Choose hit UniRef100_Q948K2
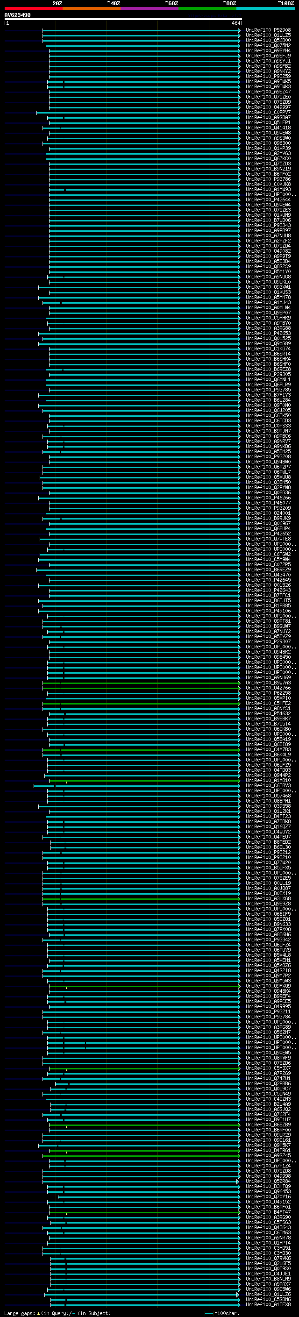Viewport: 299px width, 1317px height. pos(268,652)
